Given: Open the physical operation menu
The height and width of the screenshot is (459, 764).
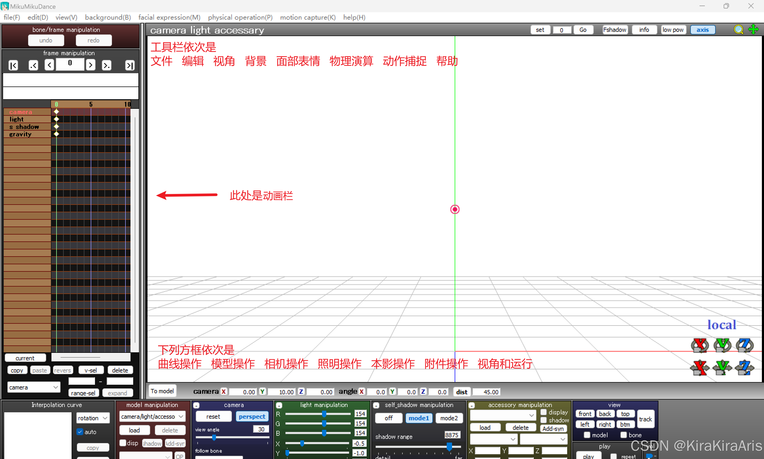Looking at the screenshot, I should [240, 17].
